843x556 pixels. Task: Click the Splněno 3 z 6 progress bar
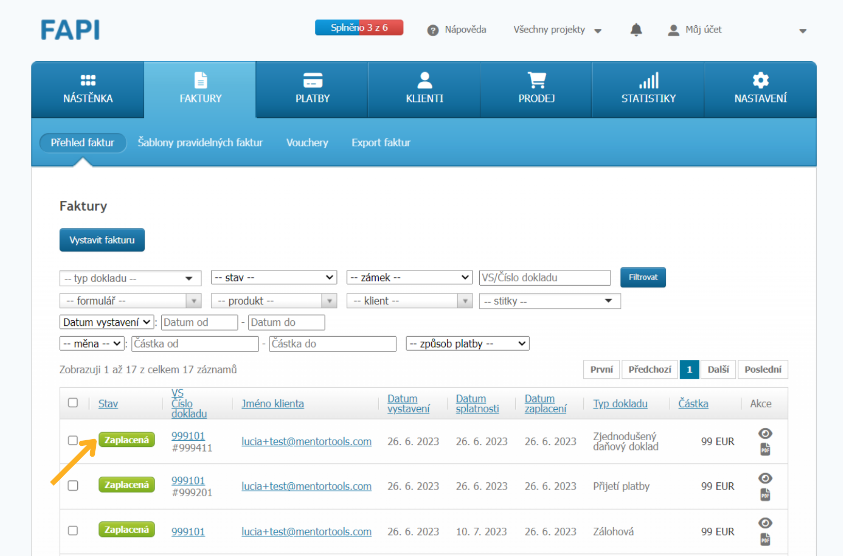click(x=359, y=28)
